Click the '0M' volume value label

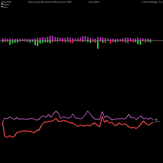[x=156, y=120]
